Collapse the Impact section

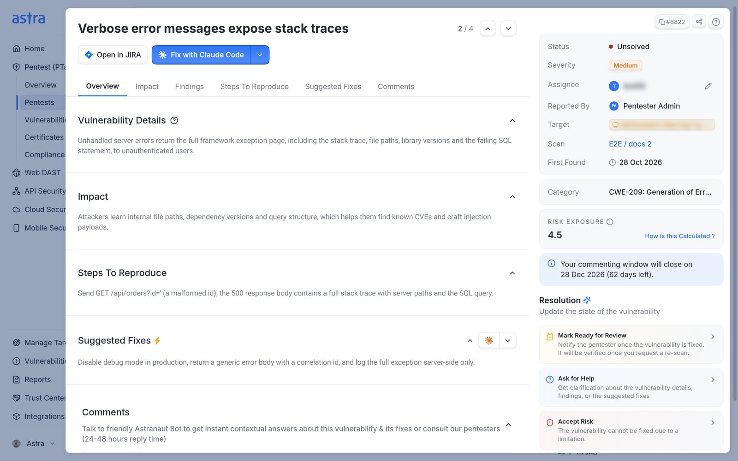click(512, 197)
